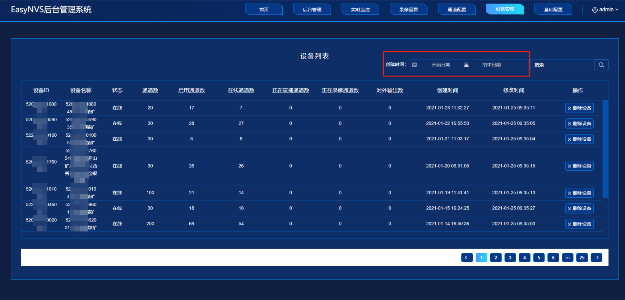This screenshot has height=300, width=625.
Task: Click the 设备名称 column header
Action: click(81, 90)
